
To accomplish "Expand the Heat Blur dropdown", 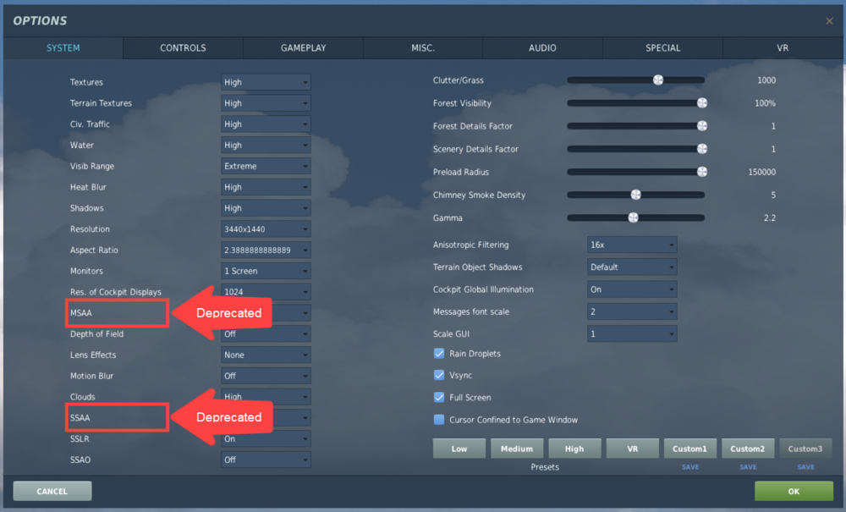I will (266, 187).
